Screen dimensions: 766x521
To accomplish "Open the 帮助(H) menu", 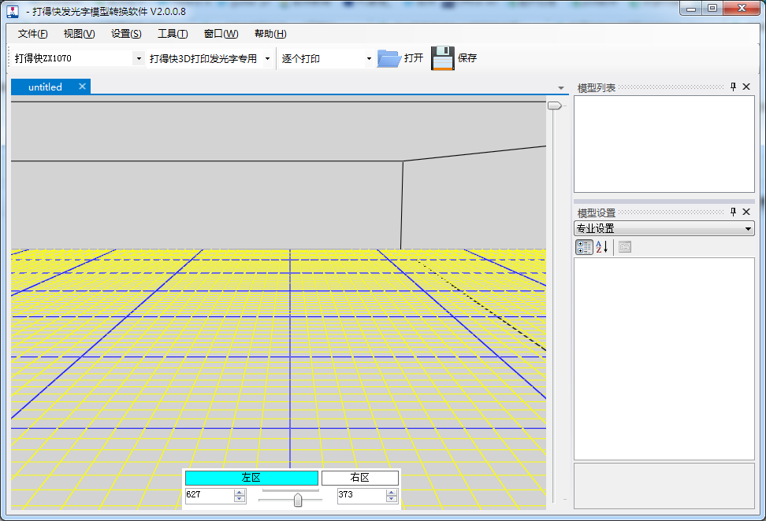I will [x=270, y=34].
